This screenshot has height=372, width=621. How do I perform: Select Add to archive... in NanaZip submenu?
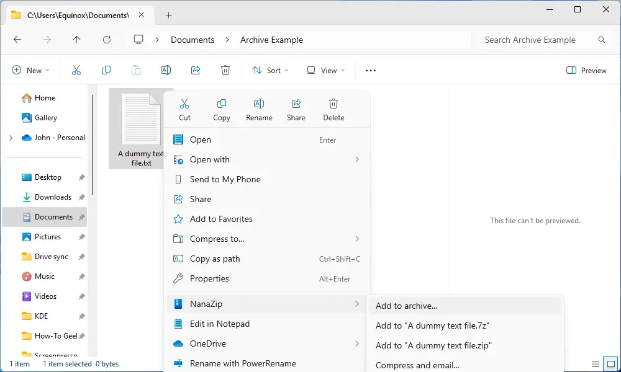[x=465, y=306]
